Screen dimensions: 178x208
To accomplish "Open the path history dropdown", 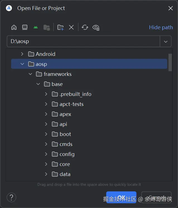I will 166,41.
